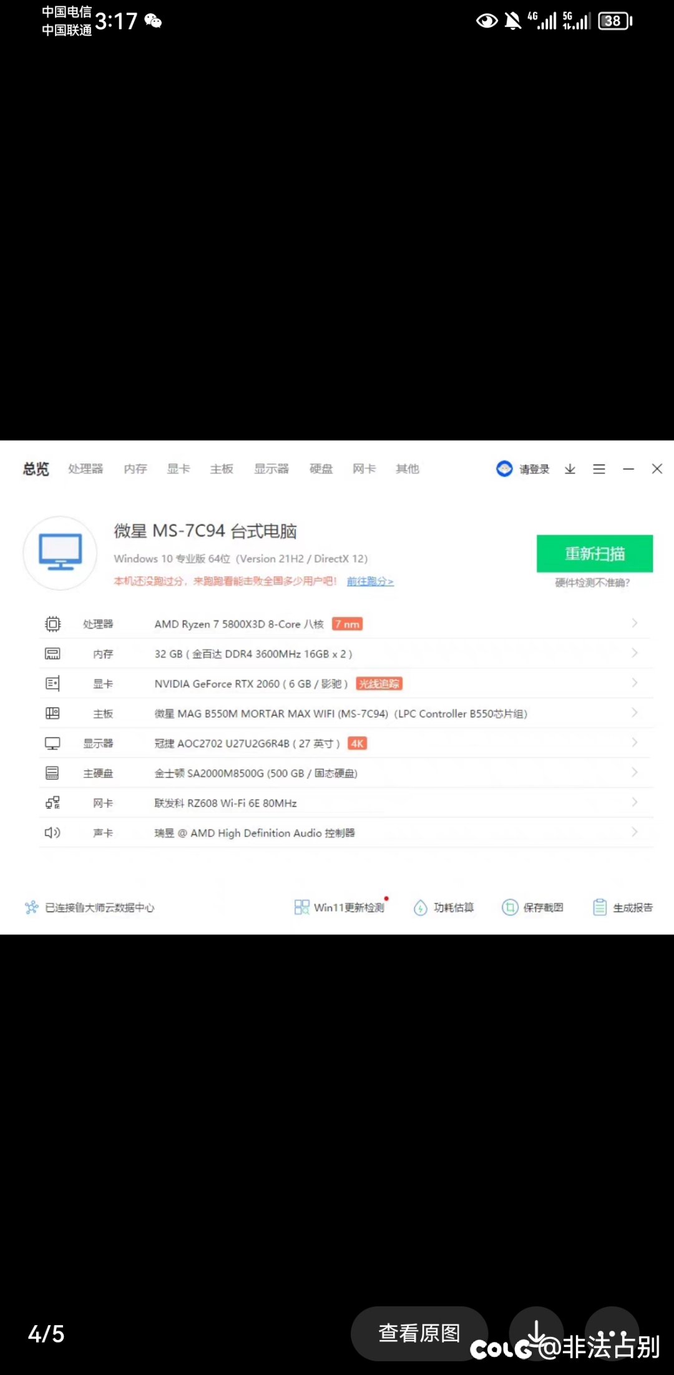Image resolution: width=674 pixels, height=1375 pixels.
Task: Click the 光线追踪 ray tracing badge
Action: pos(379,684)
